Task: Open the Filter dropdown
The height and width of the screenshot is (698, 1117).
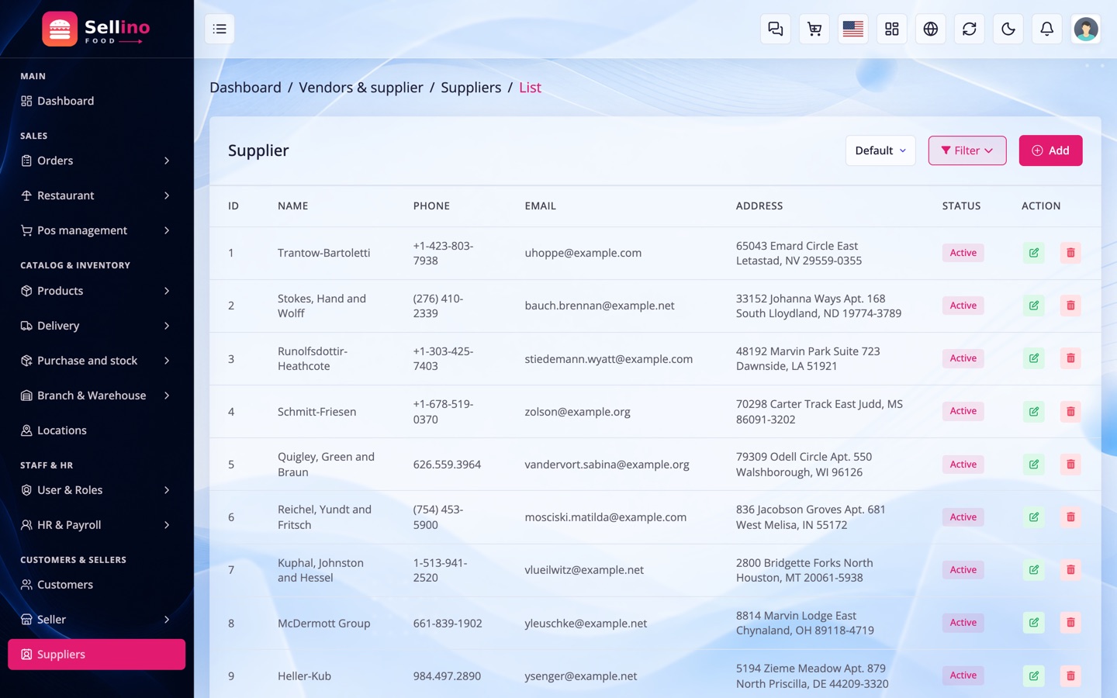Action: pyautogui.click(x=967, y=150)
